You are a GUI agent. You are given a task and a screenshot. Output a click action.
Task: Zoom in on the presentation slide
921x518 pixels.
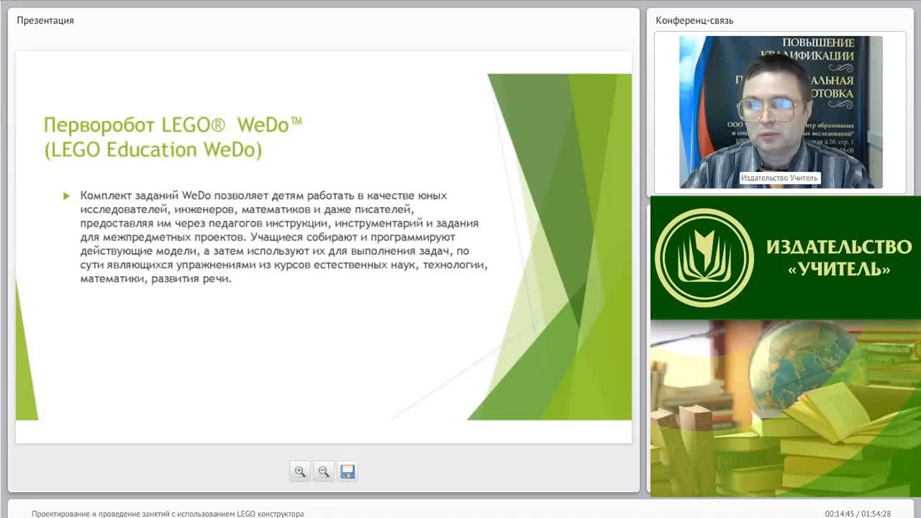pyautogui.click(x=300, y=471)
